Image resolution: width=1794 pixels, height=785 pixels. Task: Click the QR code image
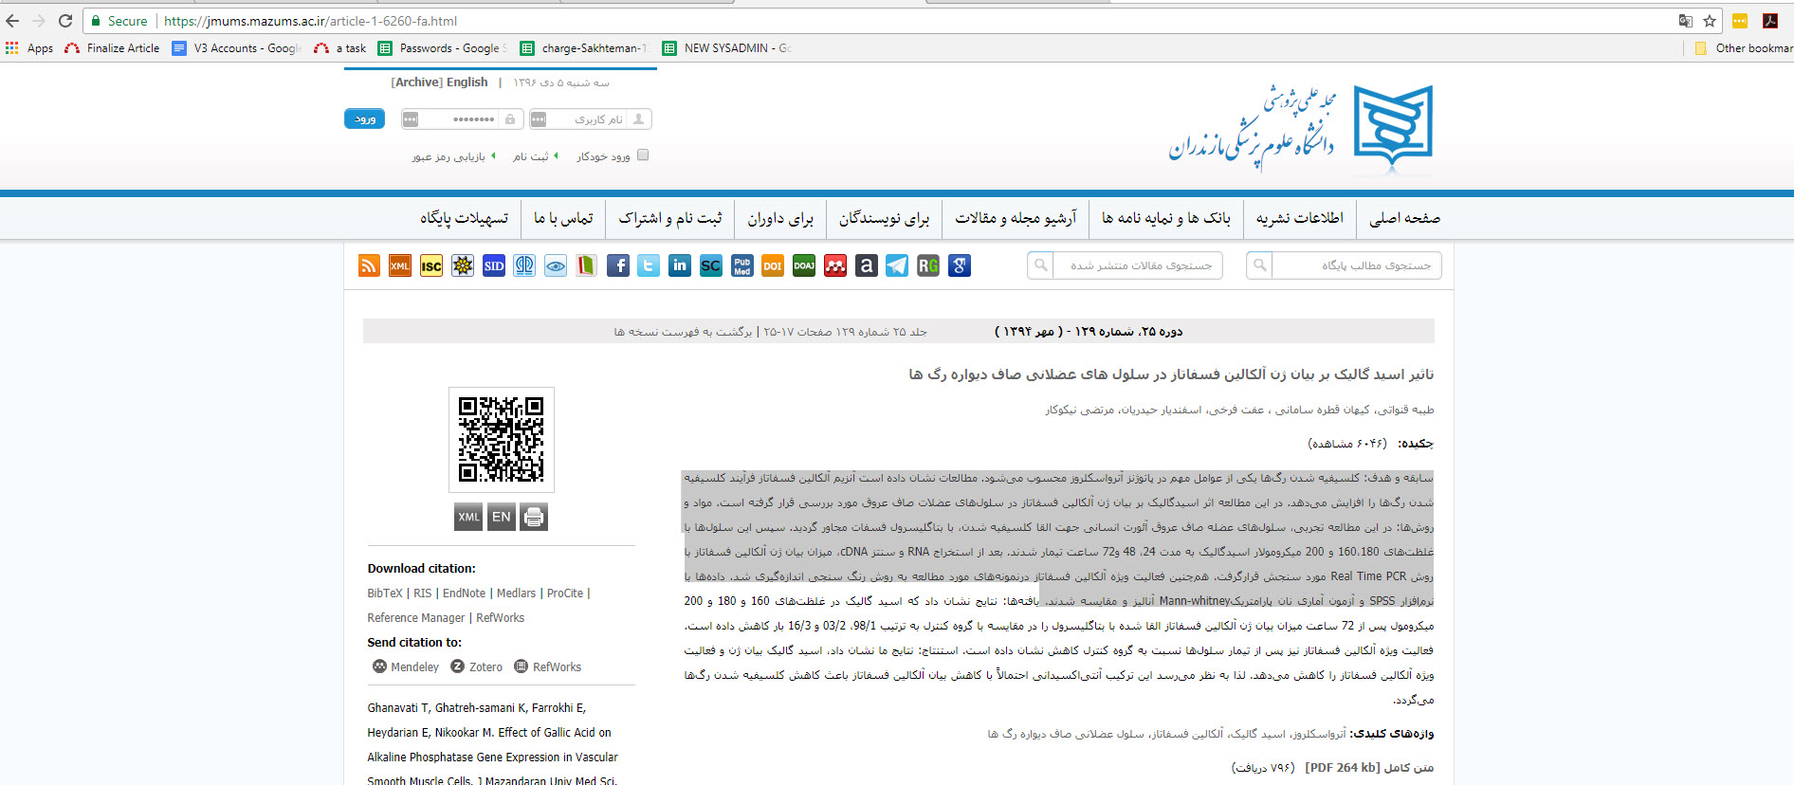[x=502, y=440]
